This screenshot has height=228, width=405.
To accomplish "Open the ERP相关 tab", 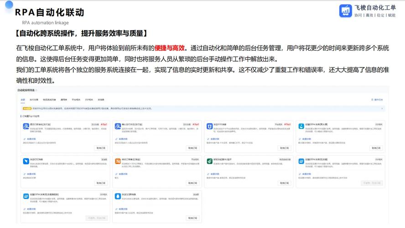I will (x=89, y=100).
